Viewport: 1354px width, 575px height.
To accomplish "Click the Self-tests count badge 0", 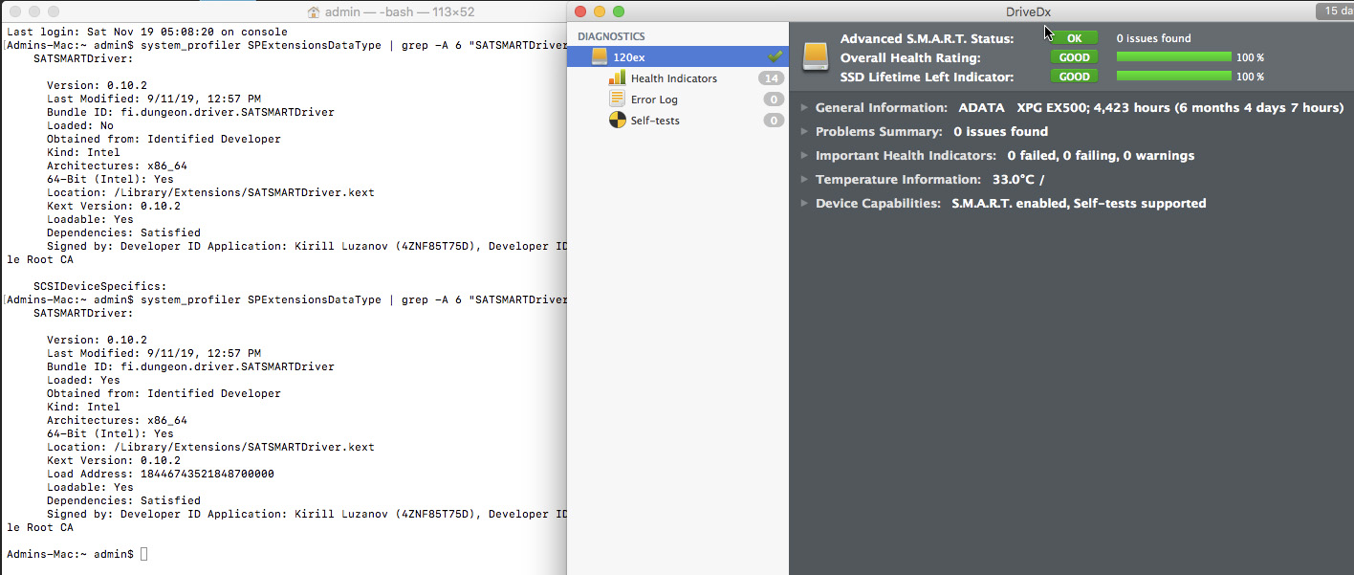I will coord(773,121).
